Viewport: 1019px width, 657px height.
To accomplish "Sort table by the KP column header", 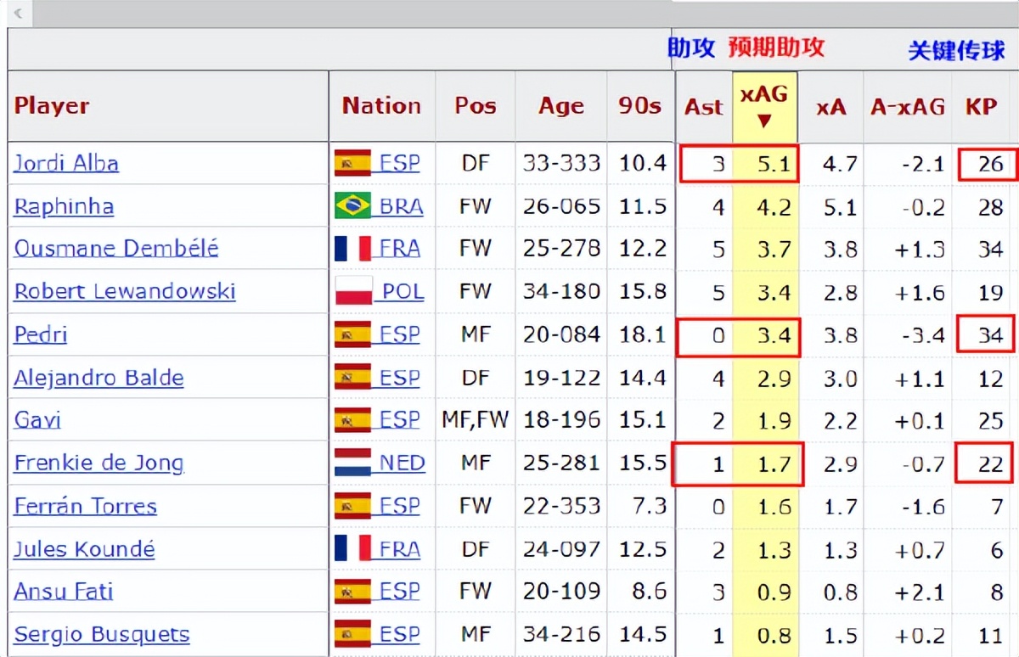I will (981, 107).
